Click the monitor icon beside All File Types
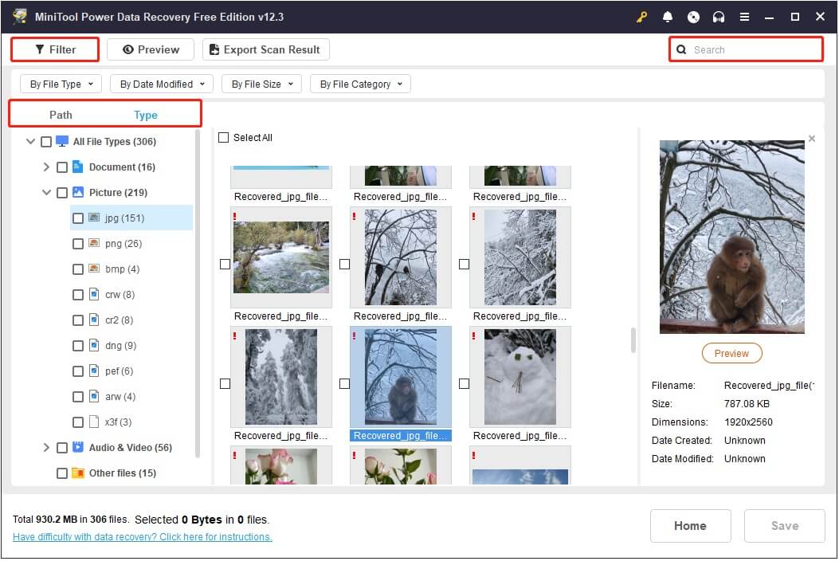Viewport: 839px width, 561px height. 62,141
